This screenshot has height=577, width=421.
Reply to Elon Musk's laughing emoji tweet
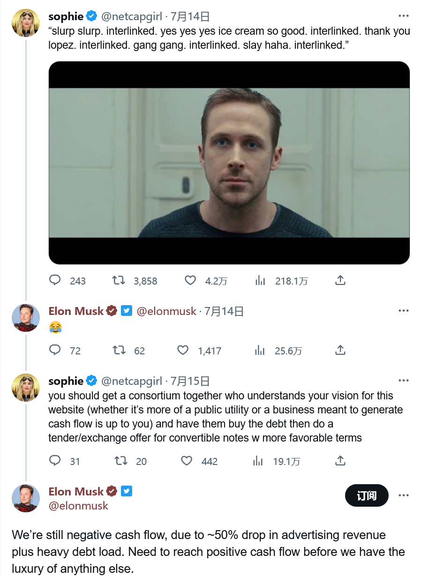[55, 350]
